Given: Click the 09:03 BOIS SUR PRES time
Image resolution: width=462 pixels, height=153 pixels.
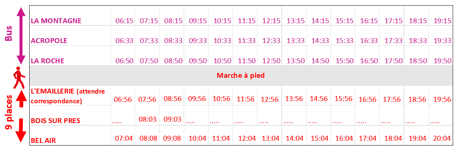Looking at the screenshot, I should tap(172, 119).
